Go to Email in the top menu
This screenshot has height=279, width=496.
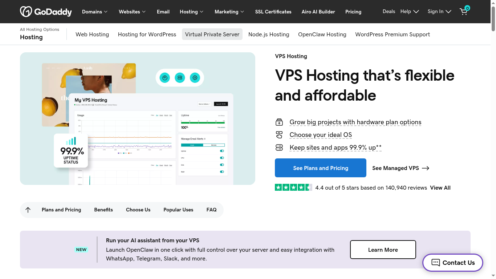(x=163, y=12)
